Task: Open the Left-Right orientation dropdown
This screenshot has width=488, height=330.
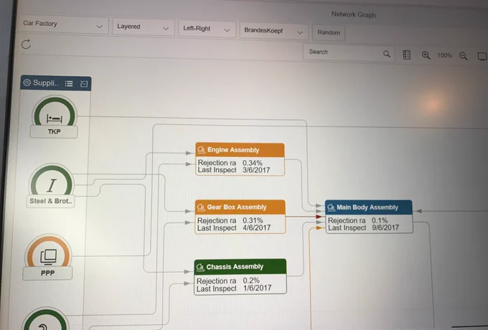Action: click(x=207, y=29)
